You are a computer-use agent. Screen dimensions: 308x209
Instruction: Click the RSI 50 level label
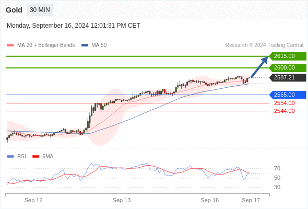coord(277,178)
